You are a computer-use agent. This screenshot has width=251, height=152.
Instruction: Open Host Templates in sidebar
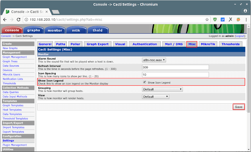[12, 110]
